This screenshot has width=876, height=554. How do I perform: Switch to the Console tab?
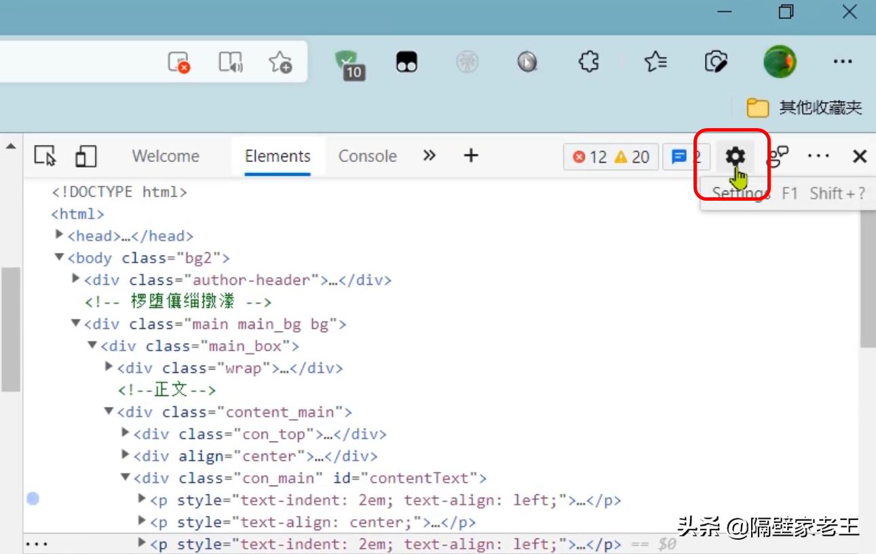[x=367, y=156]
